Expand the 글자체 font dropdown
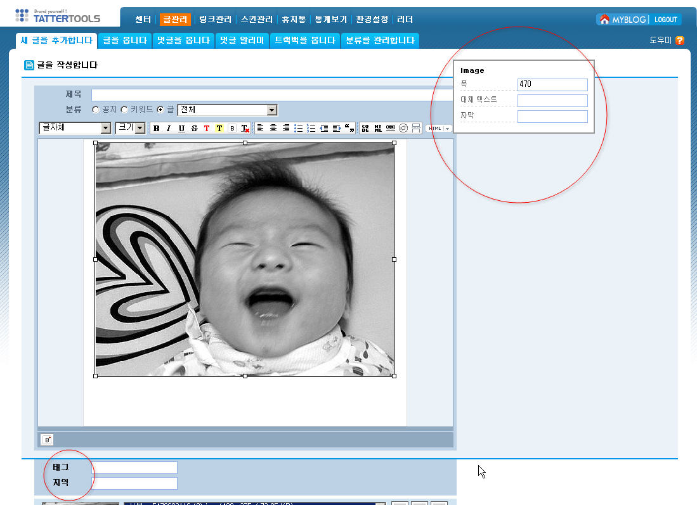This screenshot has height=505, width=697. pos(105,128)
